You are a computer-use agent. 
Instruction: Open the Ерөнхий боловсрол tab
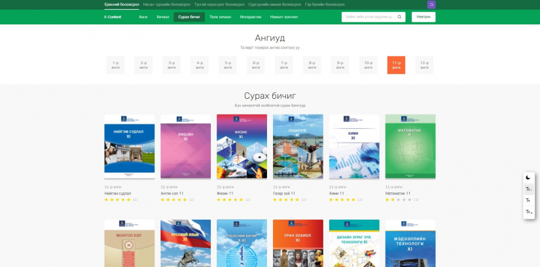click(x=122, y=5)
